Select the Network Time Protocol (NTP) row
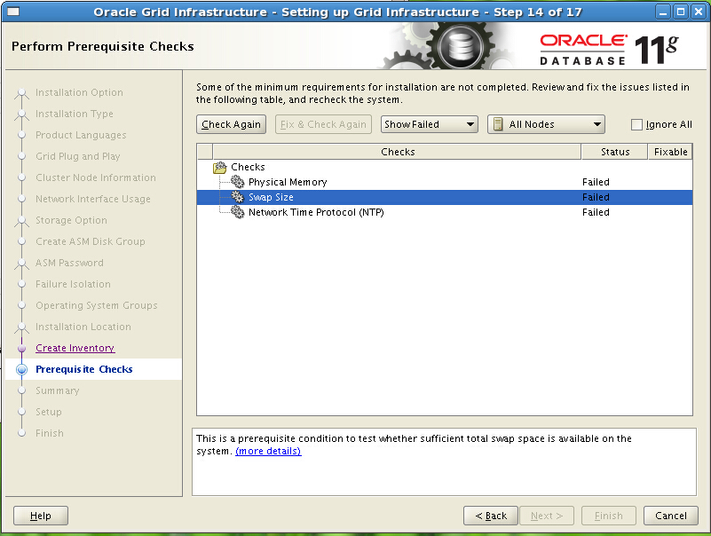 [445, 212]
